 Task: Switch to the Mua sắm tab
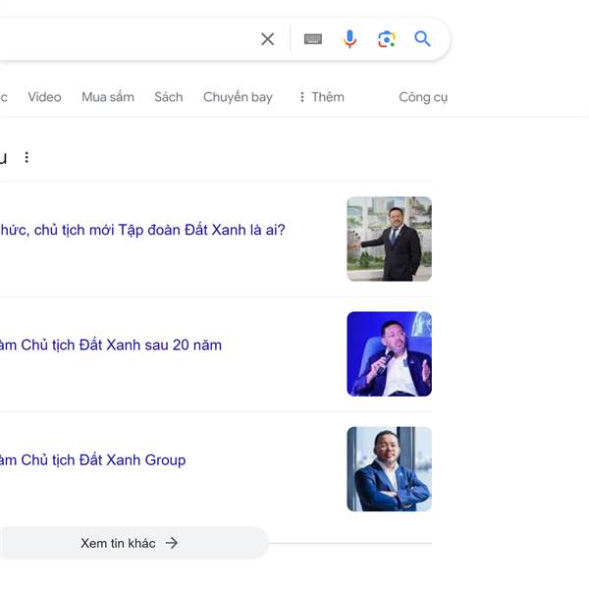(108, 97)
